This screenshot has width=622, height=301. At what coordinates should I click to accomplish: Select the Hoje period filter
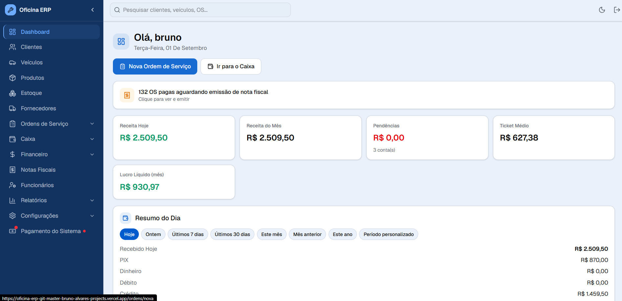tap(129, 234)
